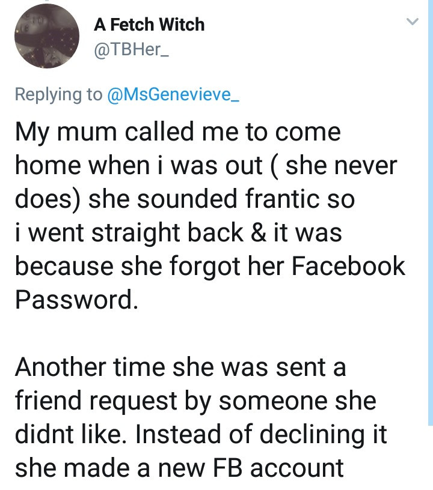433x490 pixels.
Task: Click the A Fetch Witch display name
Action: point(149,25)
